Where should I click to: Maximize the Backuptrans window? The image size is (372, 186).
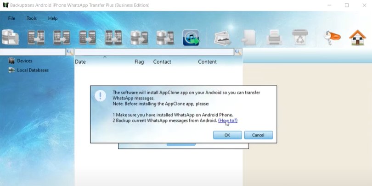coord(347,5)
